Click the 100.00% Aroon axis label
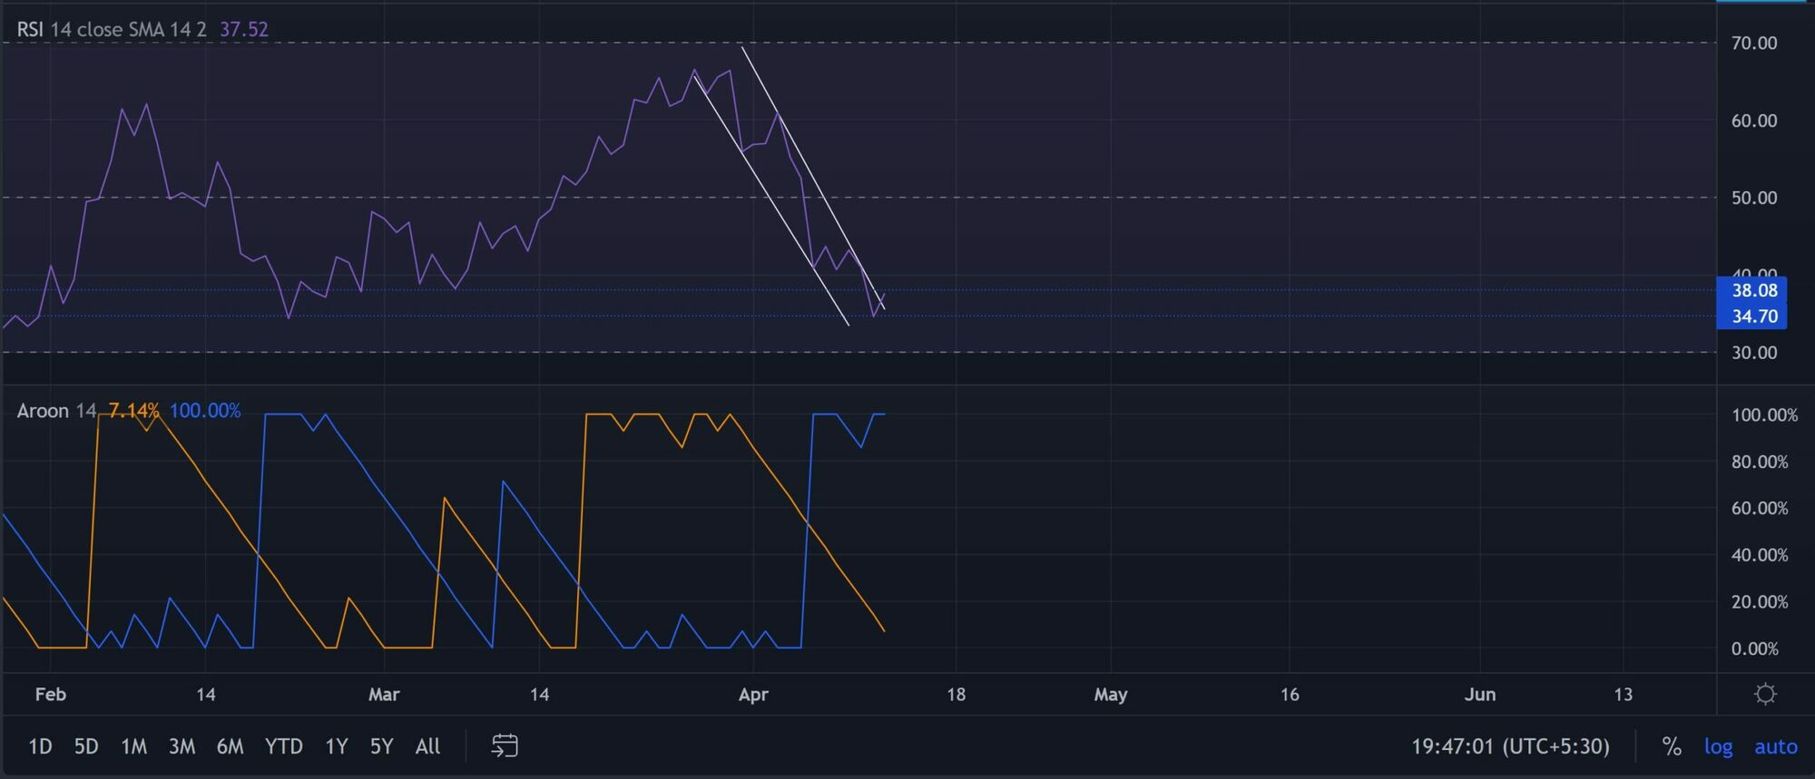 1764,415
